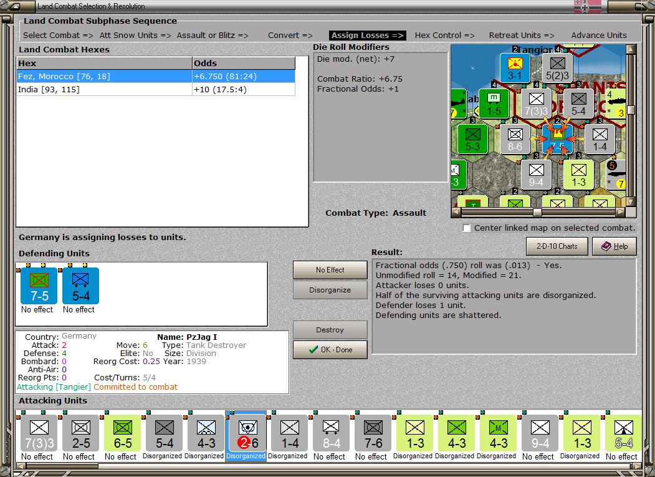Image resolution: width=655 pixels, height=477 pixels.
Task: Click the Convert subphase step
Action: pos(290,36)
